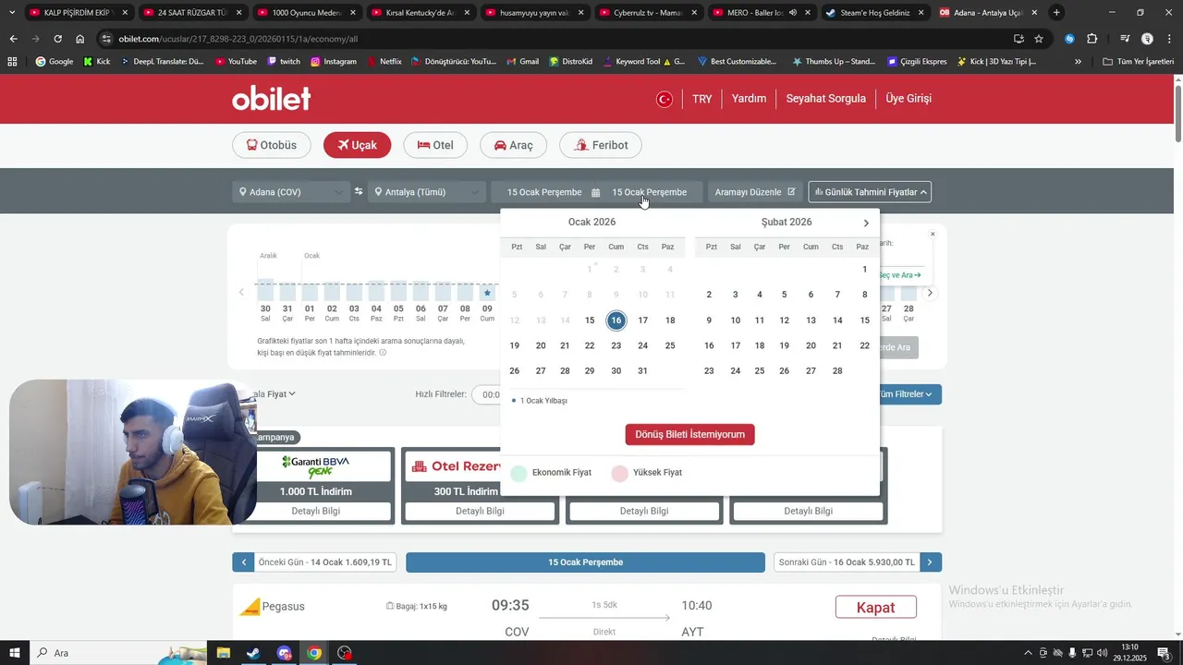Viewport: 1183px width, 665px height.
Task: Go back to previous browser page
Action: click(x=13, y=39)
